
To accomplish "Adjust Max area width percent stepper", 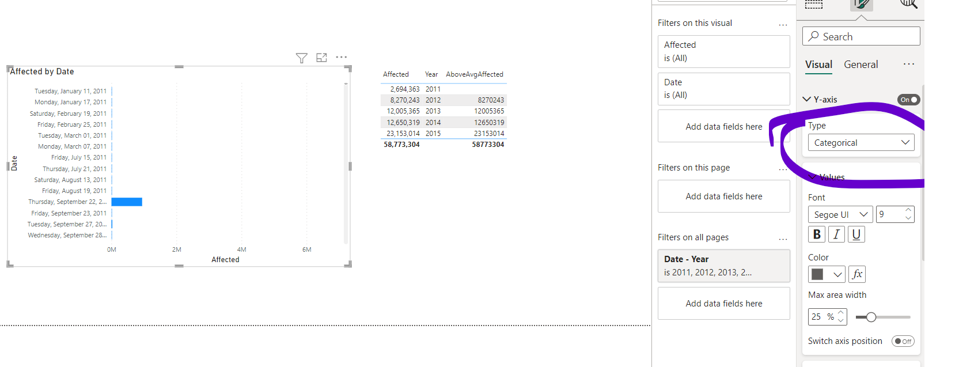I will [840, 316].
